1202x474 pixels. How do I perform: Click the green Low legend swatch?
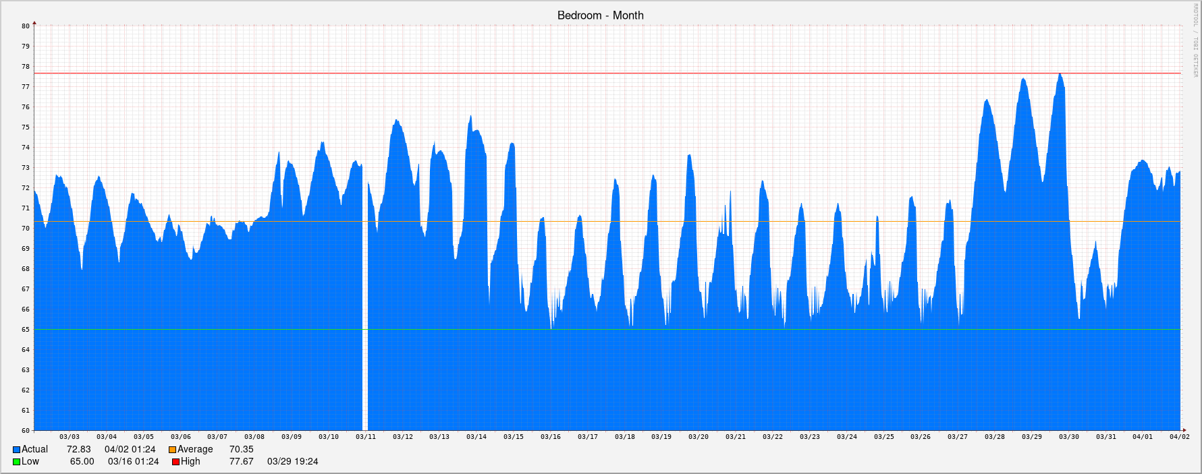pyautogui.click(x=17, y=462)
